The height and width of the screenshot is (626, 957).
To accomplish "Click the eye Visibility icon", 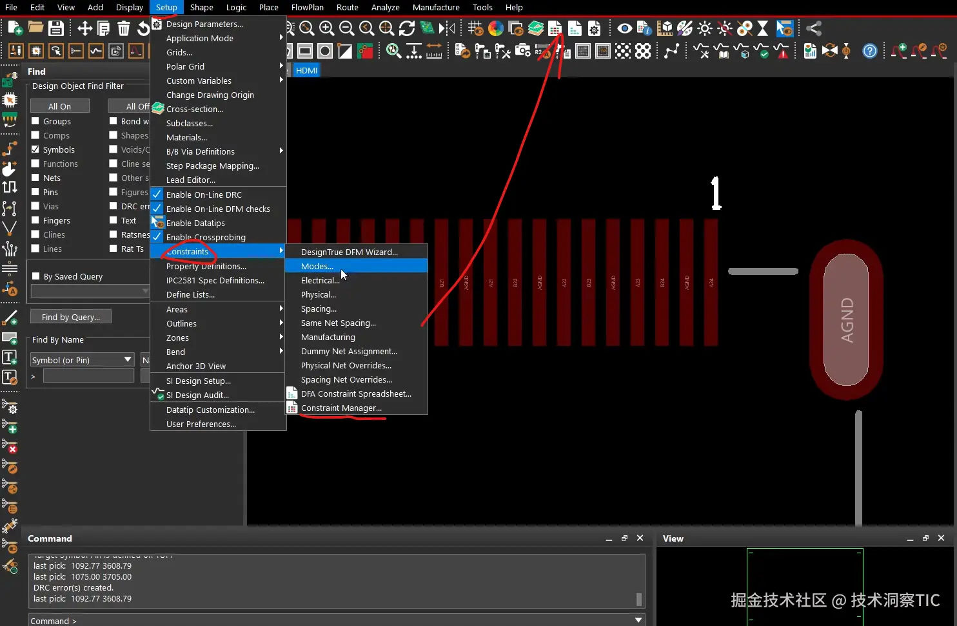I will point(624,28).
